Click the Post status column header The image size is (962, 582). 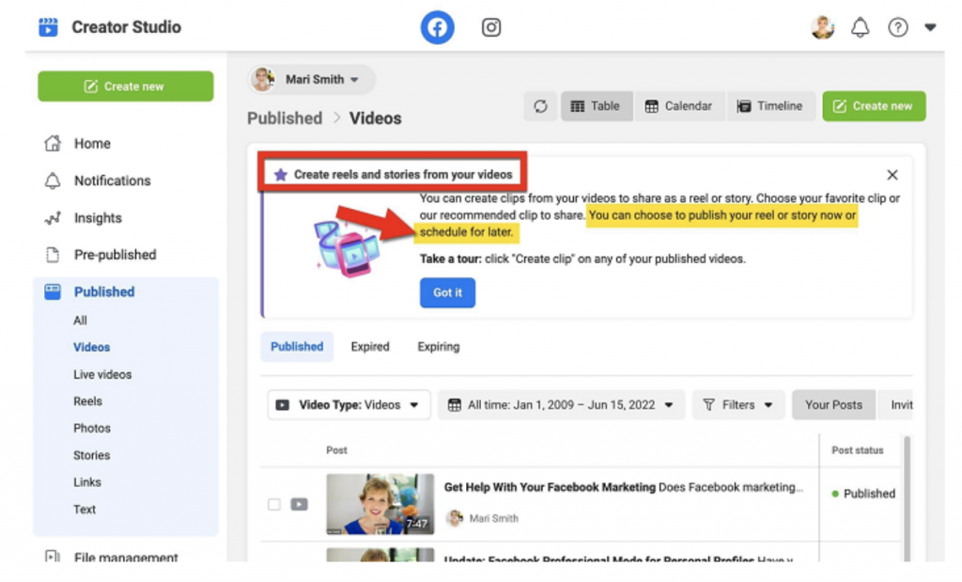[x=857, y=450]
